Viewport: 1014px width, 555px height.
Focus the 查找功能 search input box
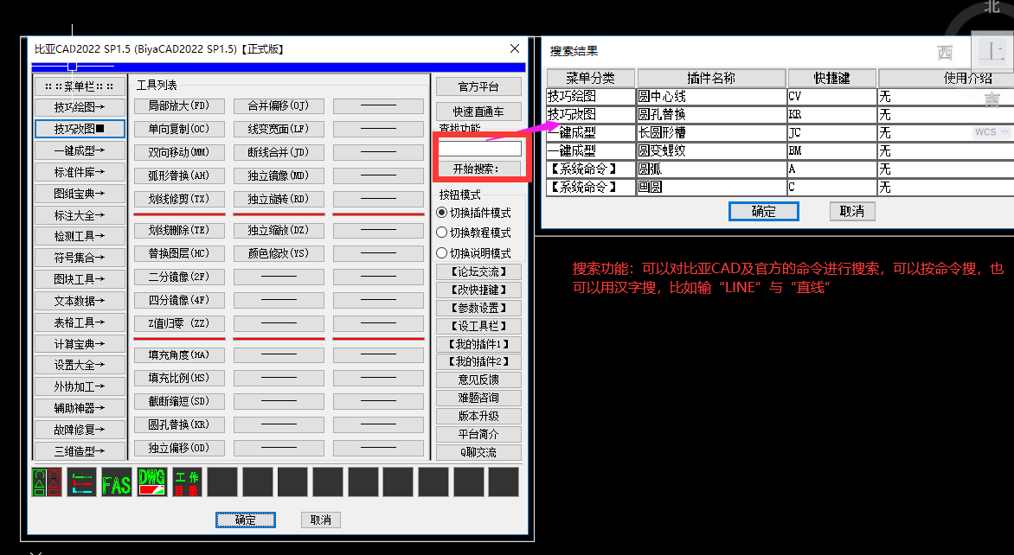pyautogui.click(x=480, y=149)
